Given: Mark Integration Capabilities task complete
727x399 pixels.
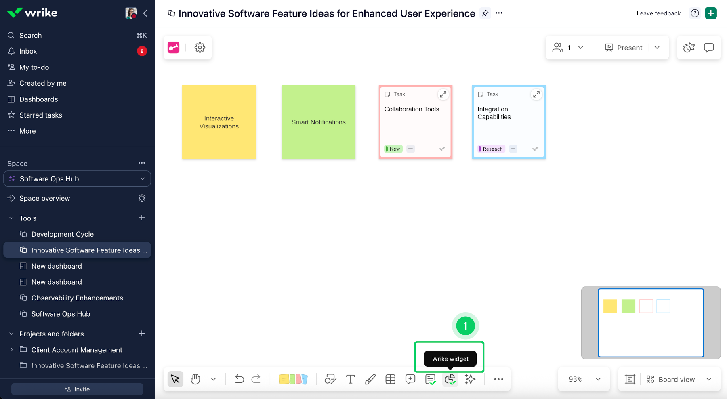Looking at the screenshot, I should click(536, 149).
